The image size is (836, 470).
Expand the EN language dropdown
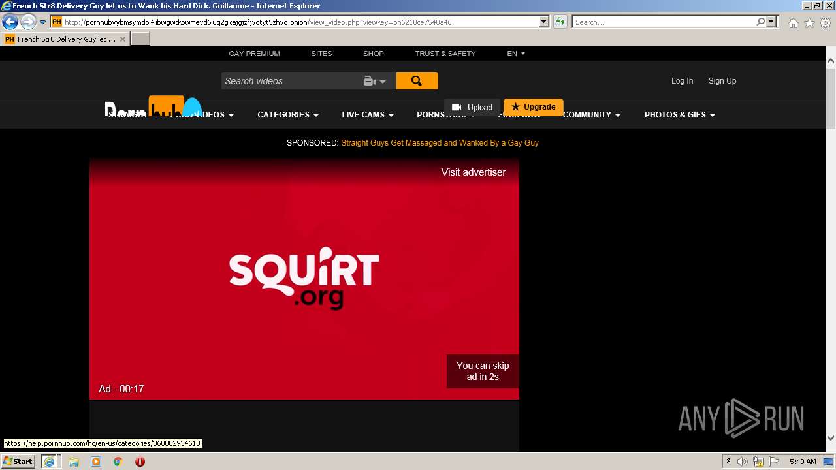pos(516,54)
